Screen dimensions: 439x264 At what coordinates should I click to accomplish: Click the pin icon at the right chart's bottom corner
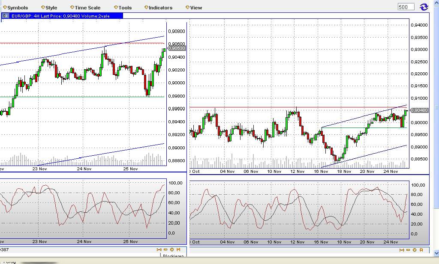click(421, 250)
